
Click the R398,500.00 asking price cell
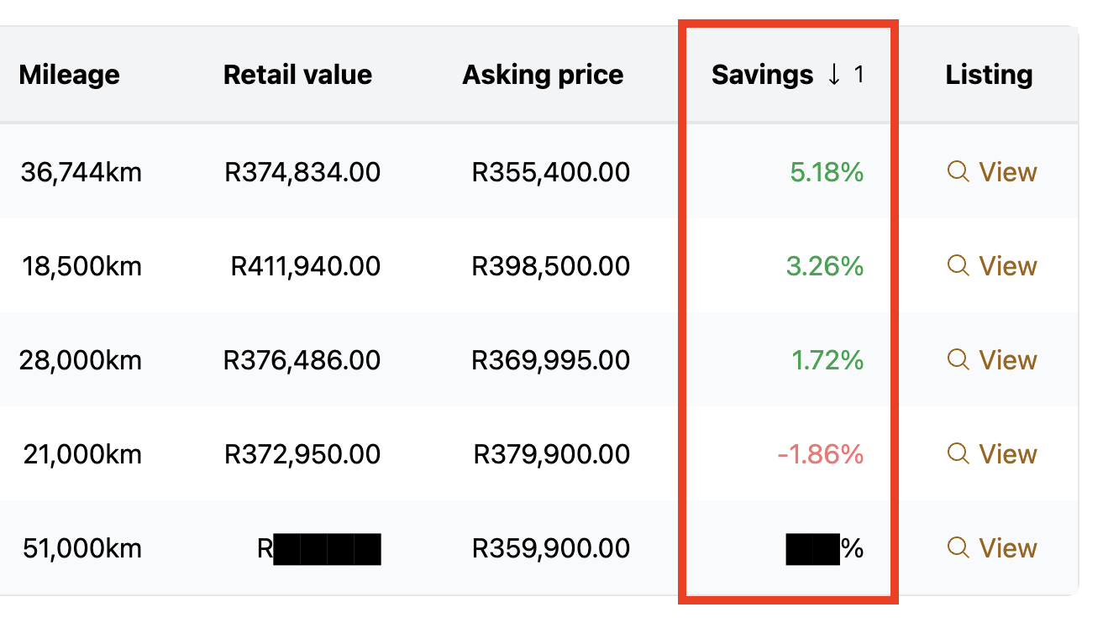tap(550, 266)
